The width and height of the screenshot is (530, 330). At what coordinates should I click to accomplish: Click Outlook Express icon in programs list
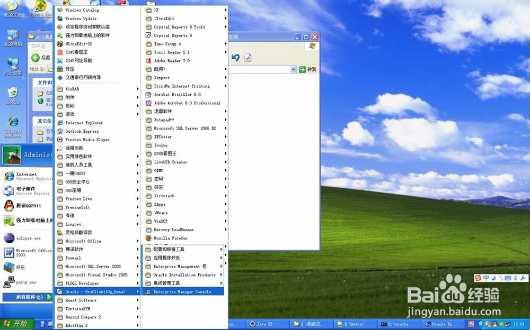pyautogui.click(x=60, y=131)
